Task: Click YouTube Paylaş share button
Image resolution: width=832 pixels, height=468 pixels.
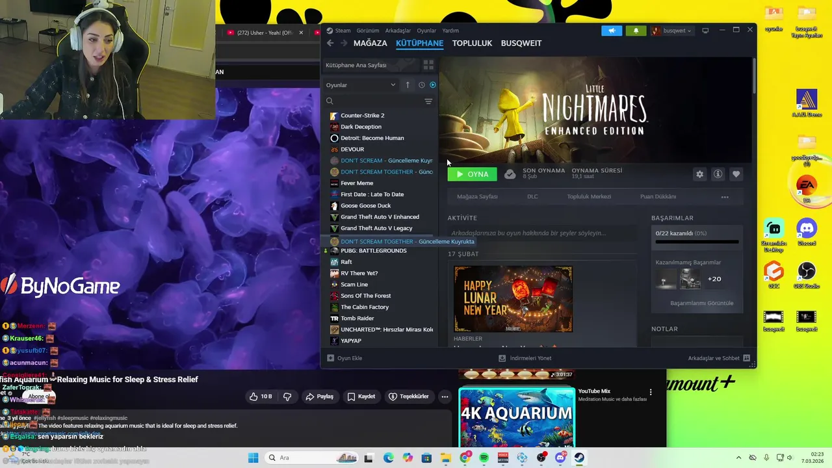Action: 320,396
